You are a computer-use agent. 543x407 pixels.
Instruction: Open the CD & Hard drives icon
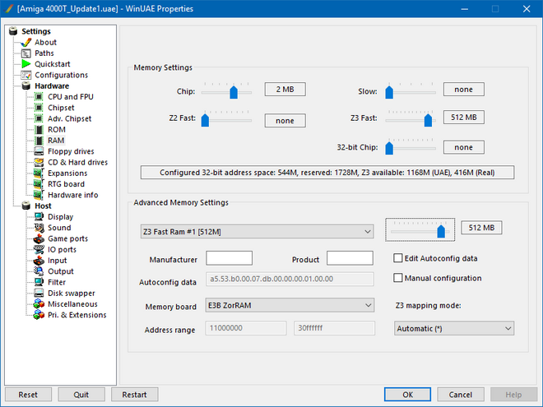tap(39, 162)
